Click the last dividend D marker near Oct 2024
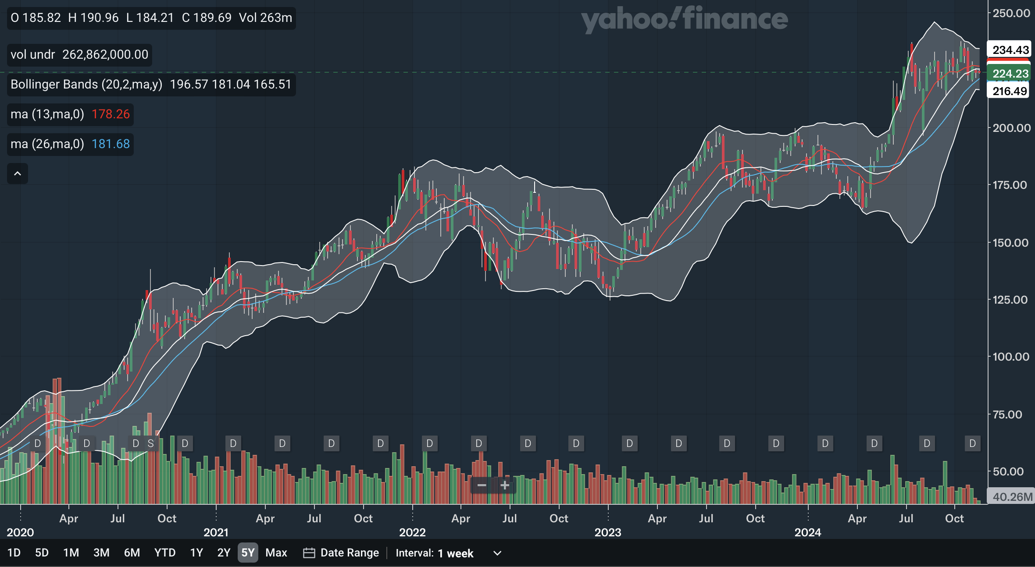 click(x=972, y=443)
